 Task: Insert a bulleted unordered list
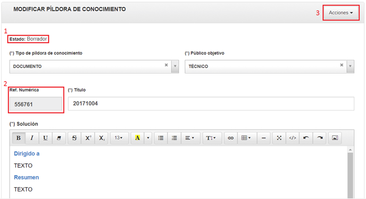tap(161, 138)
